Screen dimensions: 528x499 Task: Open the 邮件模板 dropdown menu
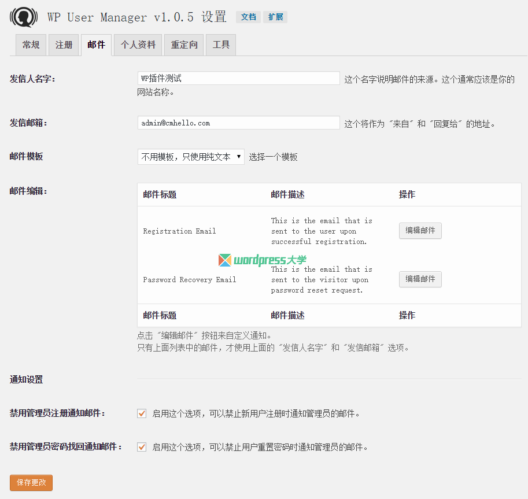(x=191, y=156)
